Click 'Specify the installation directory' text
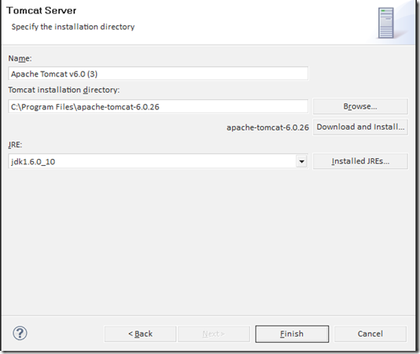The image size is (420, 354). click(x=73, y=27)
